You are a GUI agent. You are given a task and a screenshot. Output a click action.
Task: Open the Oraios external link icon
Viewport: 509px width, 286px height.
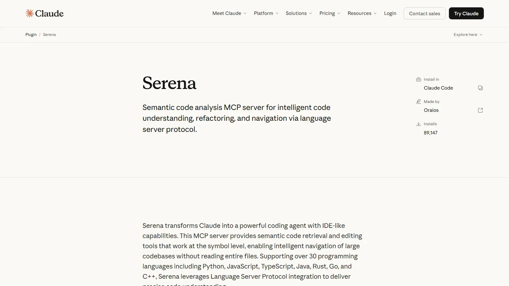[480, 110]
